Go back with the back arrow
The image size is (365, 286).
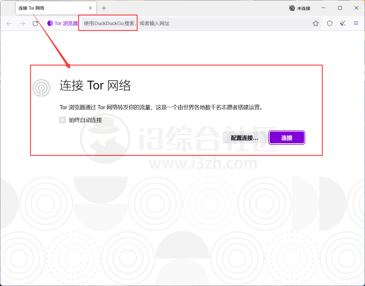pyautogui.click(x=9, y=24)
